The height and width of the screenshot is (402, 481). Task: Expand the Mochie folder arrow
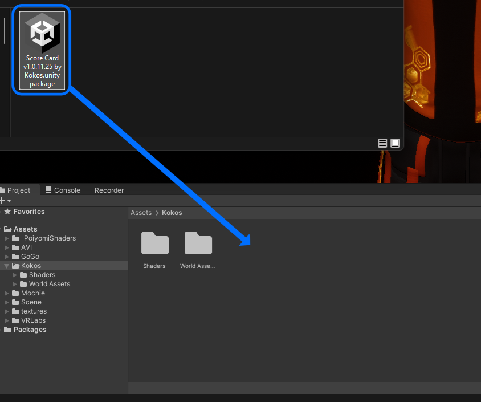(7, 293)
